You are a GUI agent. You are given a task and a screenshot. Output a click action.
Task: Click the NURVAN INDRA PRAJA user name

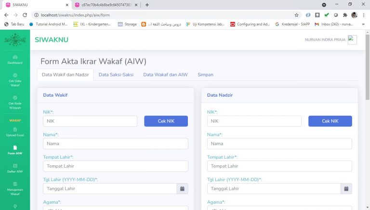pos(325,39)
